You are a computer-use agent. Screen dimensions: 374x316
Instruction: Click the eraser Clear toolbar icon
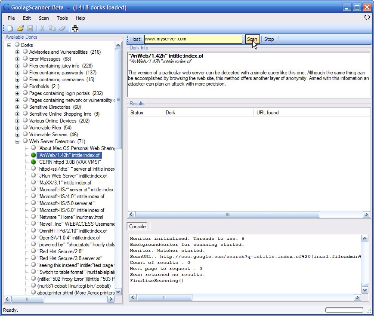tap(62, 28)
